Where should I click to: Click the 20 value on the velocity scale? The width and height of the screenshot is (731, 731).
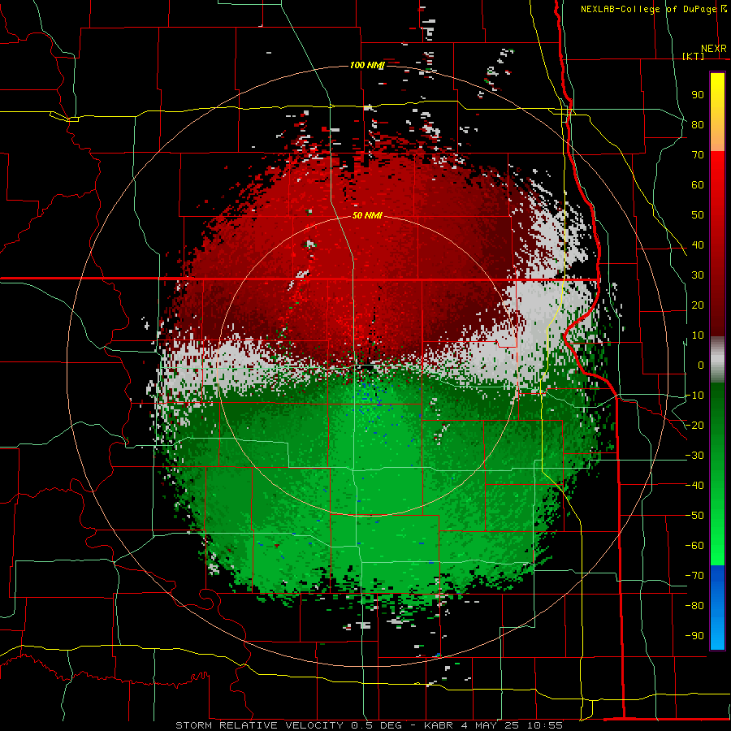pyautogui.click(x=698, y=305)
